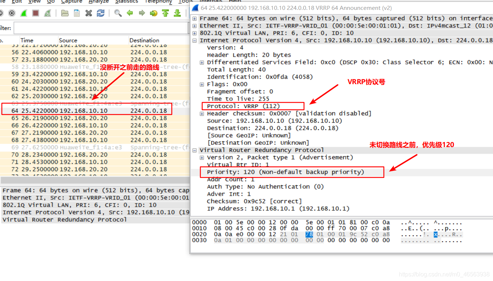Click highlighted hex byte 78
This screenshot has width=493, height=281.
(309, 234)
